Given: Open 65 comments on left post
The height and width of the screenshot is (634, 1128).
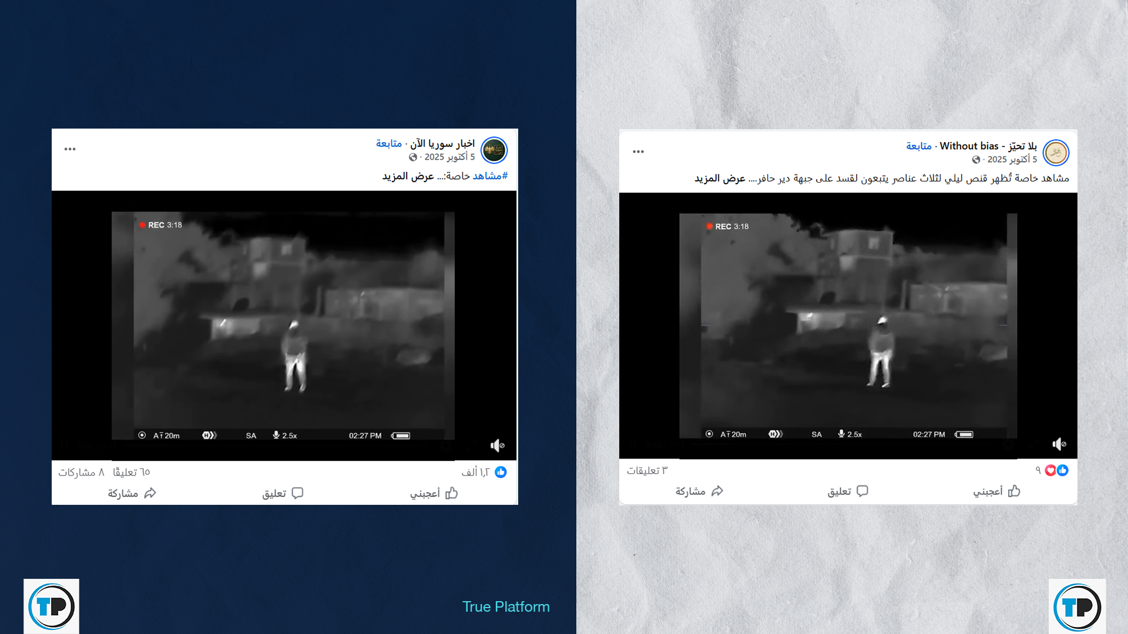Looking at the screenshot, I should click(x=132, y=472).
